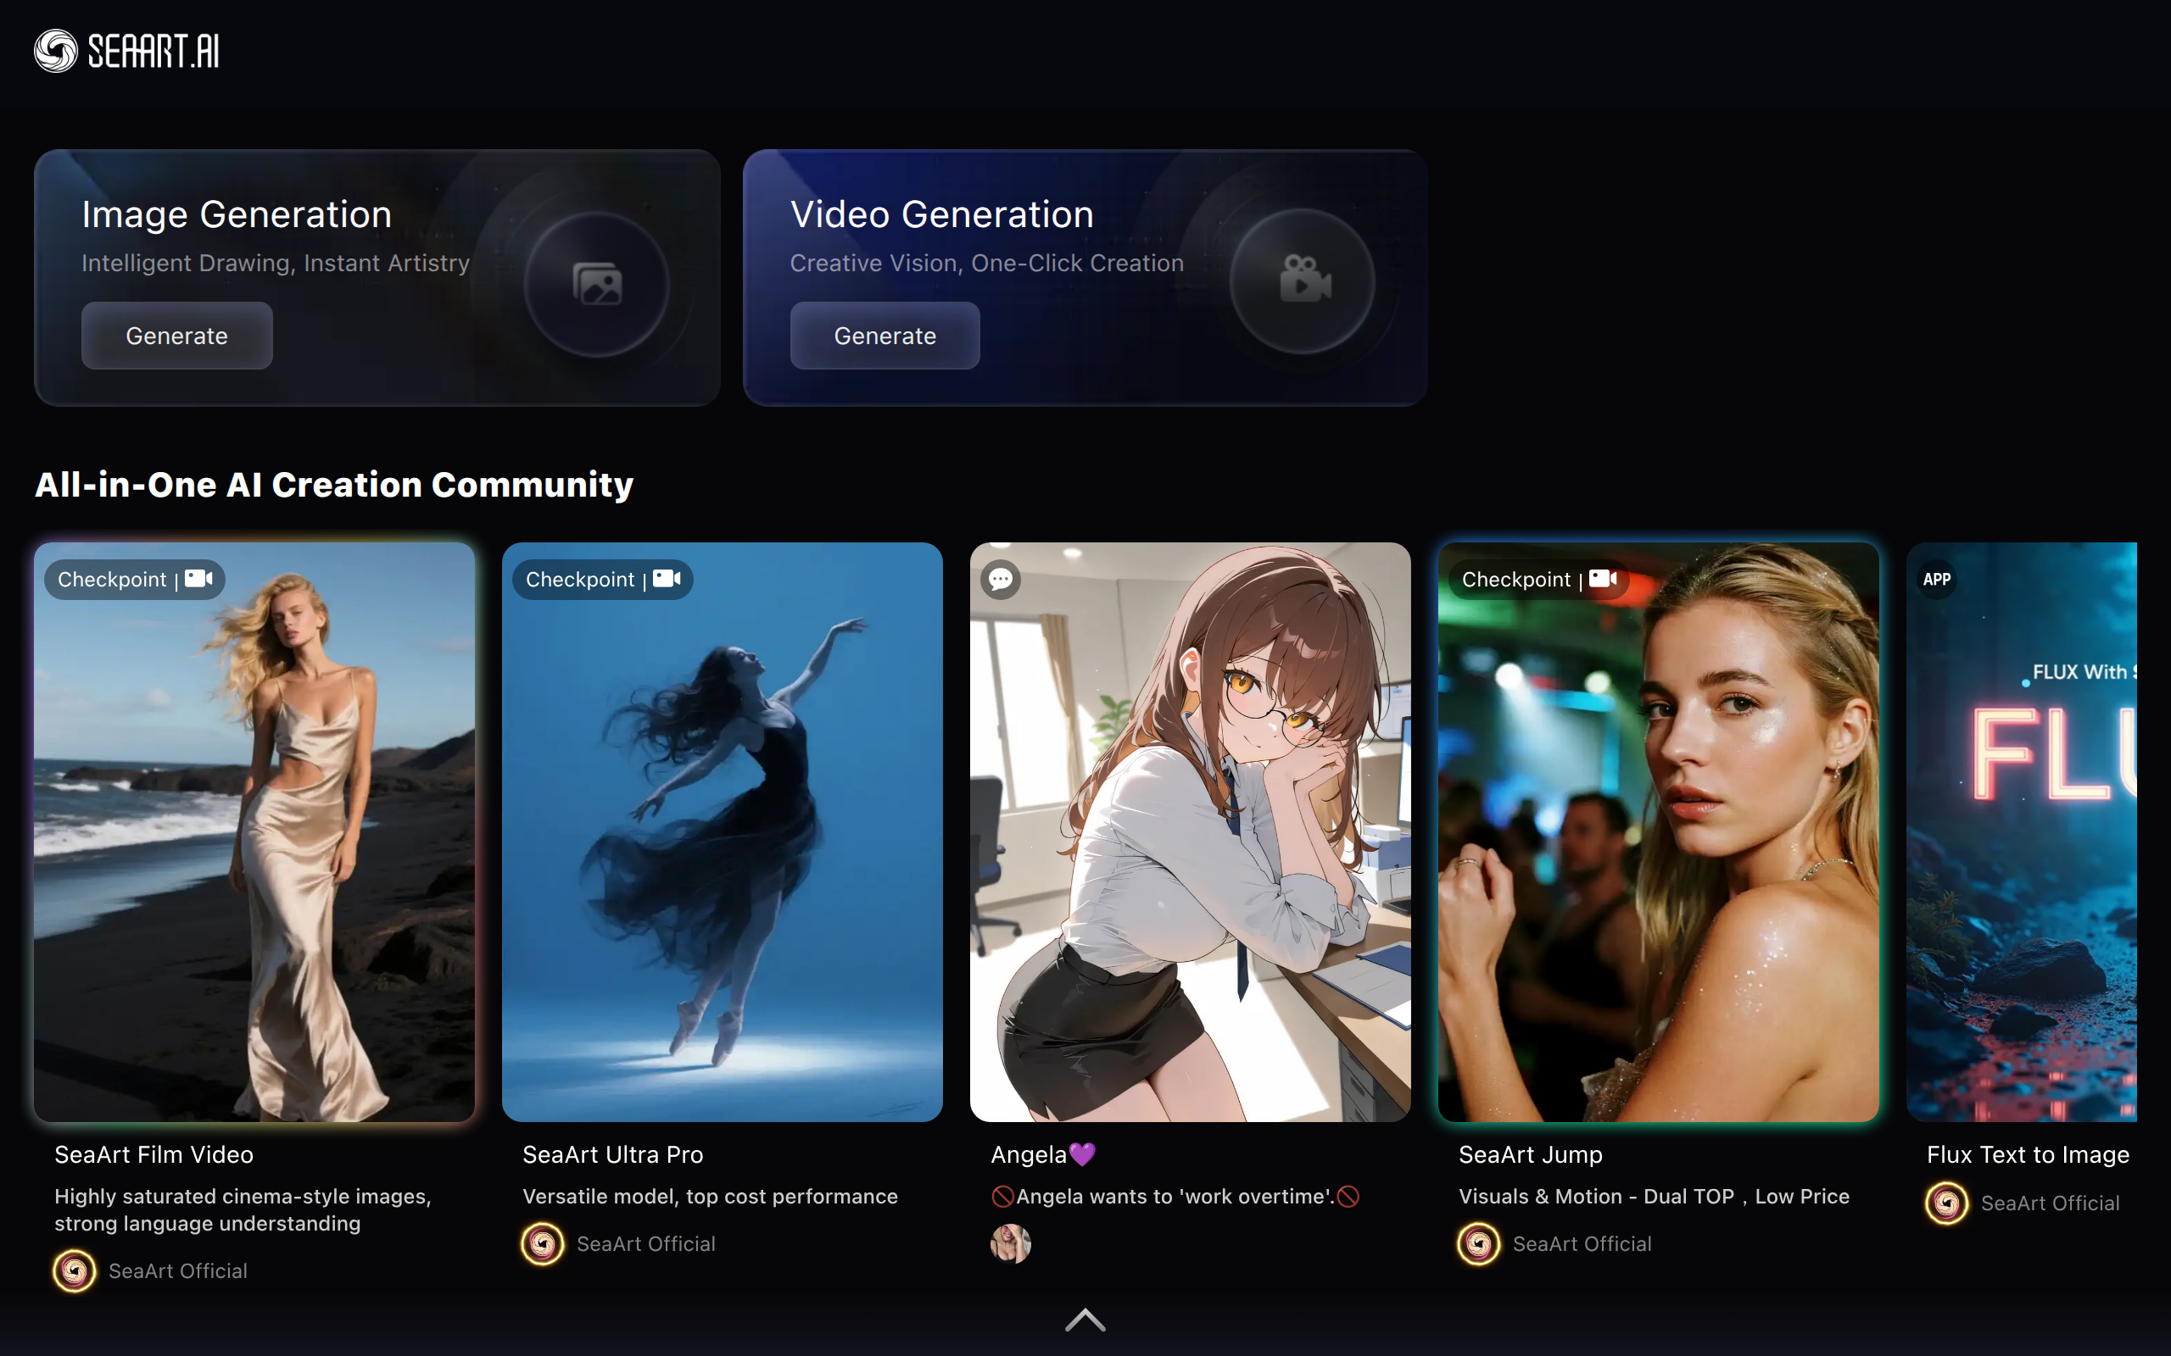Viewport: 2171px width, 1356px height.
Task: Click SeaArt Official avatar under Ultra Pro
Action: (543, 1243)
